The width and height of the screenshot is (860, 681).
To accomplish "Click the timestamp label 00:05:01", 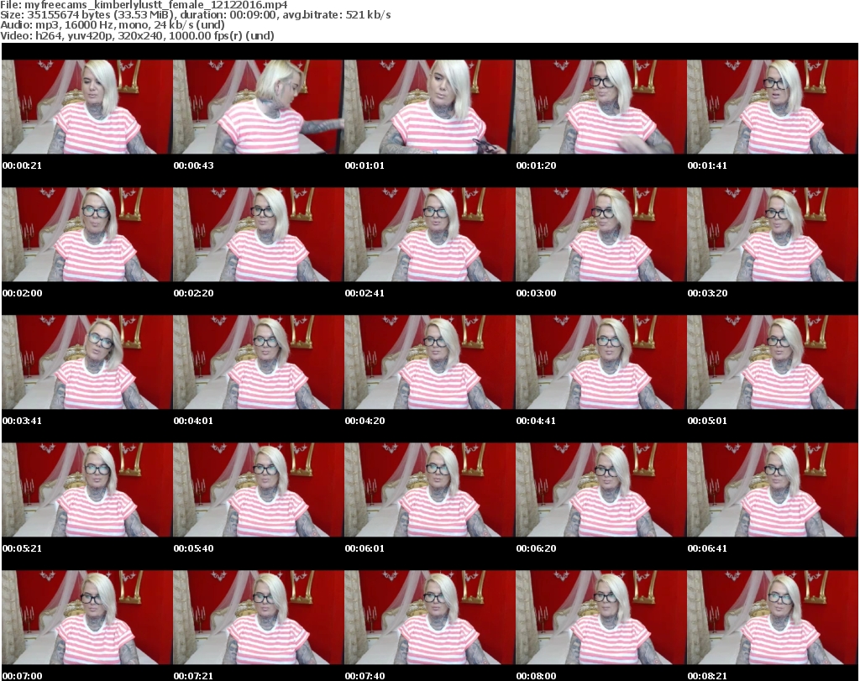I will (707, 421).
